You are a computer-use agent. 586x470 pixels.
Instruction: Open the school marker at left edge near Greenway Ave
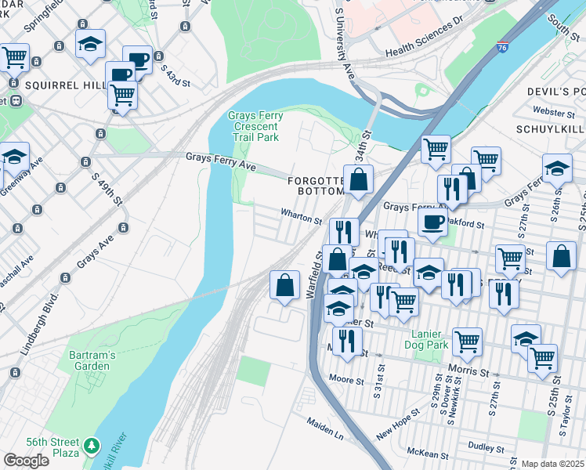pos(14,159)
